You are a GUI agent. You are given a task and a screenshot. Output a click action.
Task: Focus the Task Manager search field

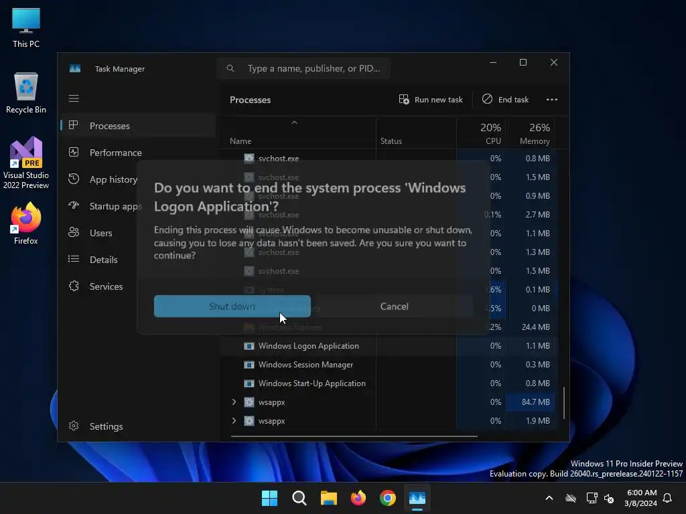pyautogui.click(x=303, y=69)
